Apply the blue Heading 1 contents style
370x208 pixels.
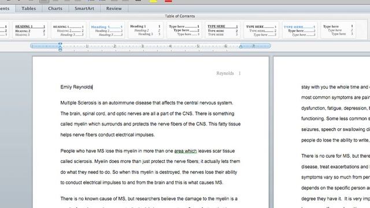tap(106, 30)
